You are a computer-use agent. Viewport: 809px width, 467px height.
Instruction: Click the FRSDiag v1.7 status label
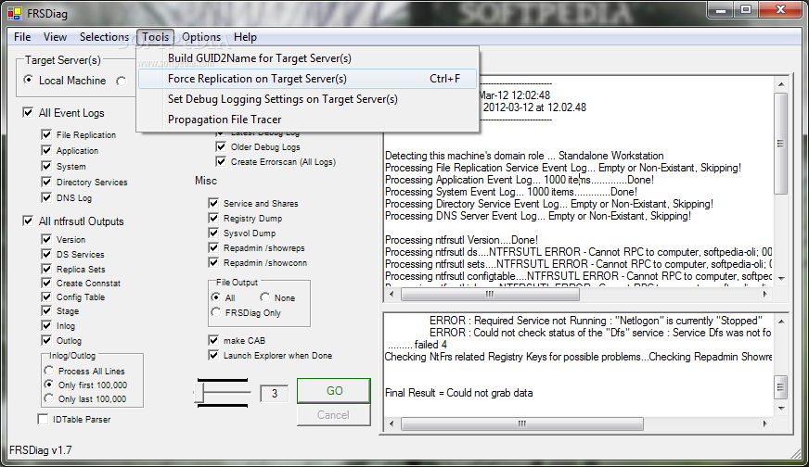[x=40, y=450]
